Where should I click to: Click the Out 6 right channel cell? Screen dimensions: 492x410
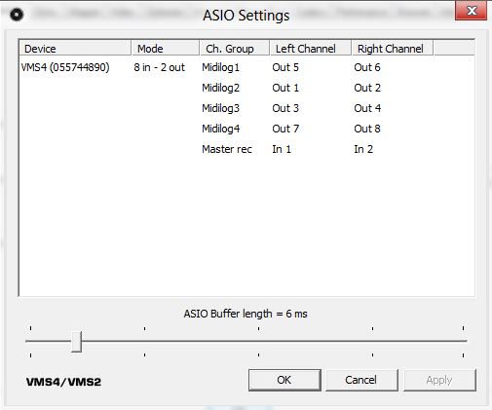tap(367, 67)
